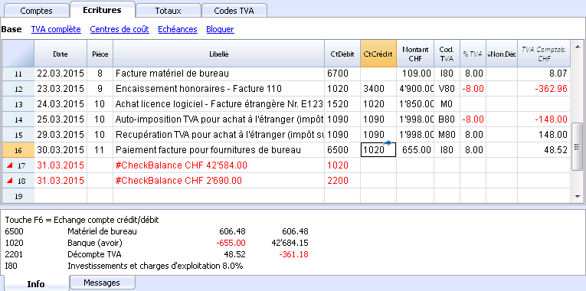The width and height of the screenshot is (586, 291).
Task: Switch to the Echéances view
Action: tap(178, 29)
